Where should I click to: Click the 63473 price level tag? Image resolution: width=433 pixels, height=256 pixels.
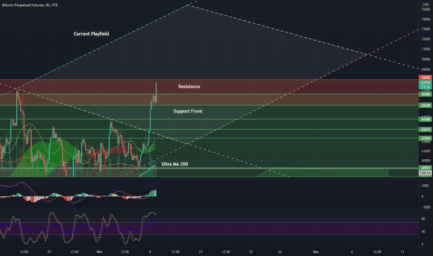click(426, 129)
